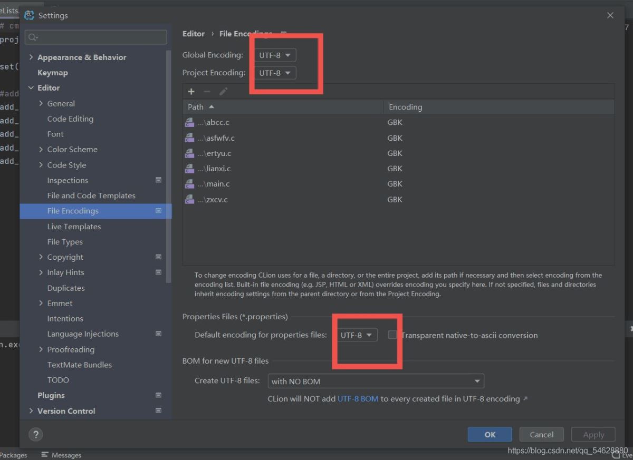Click the C file icon beside abcc.c

[x=189, y=122]
